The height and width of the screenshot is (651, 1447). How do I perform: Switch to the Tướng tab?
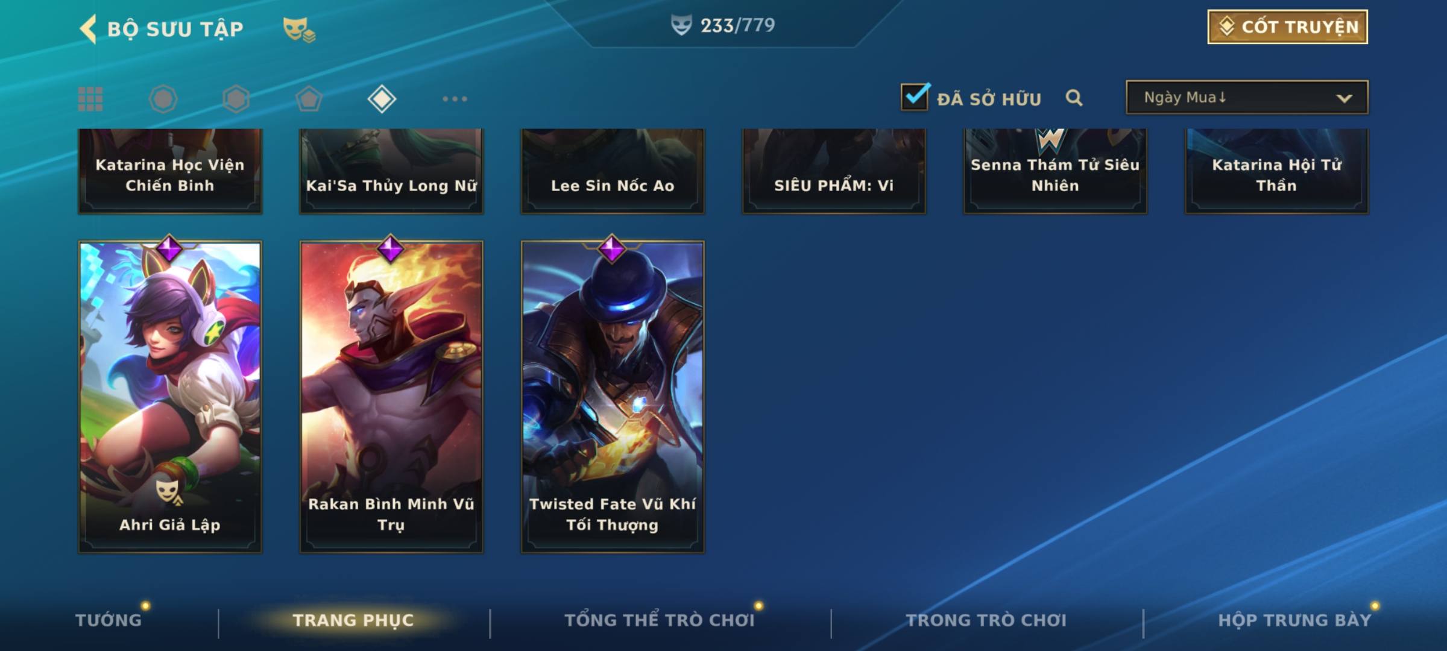click(x=109, y=620)
